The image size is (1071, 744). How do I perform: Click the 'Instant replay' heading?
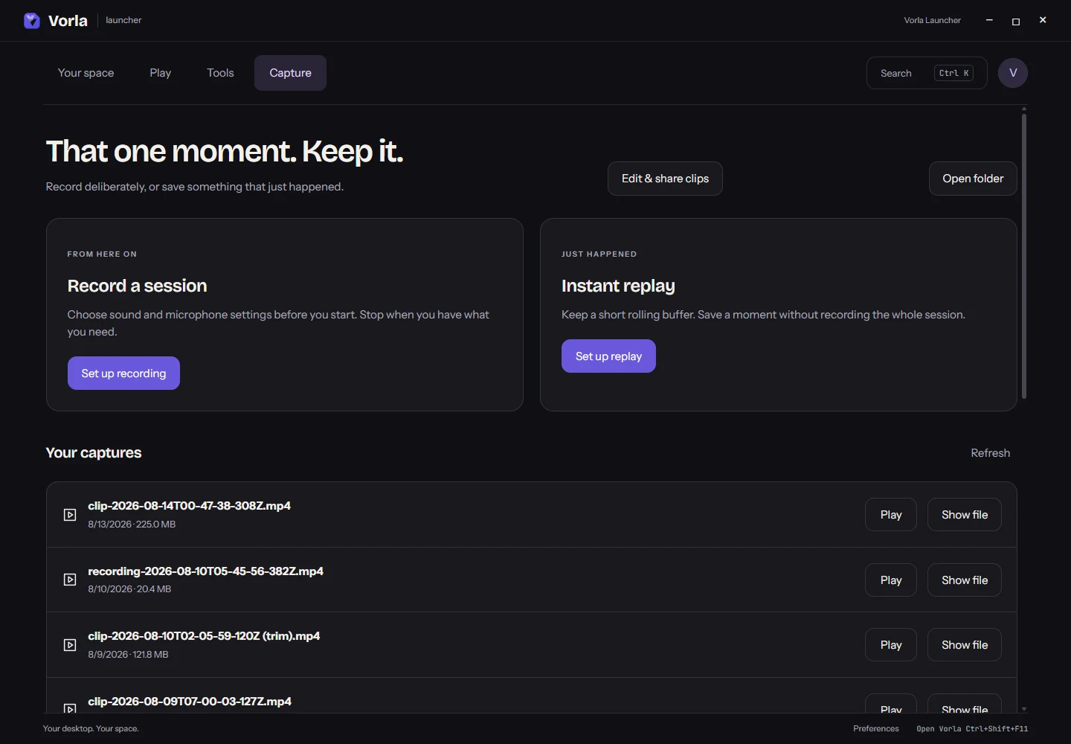click(618, 286)
